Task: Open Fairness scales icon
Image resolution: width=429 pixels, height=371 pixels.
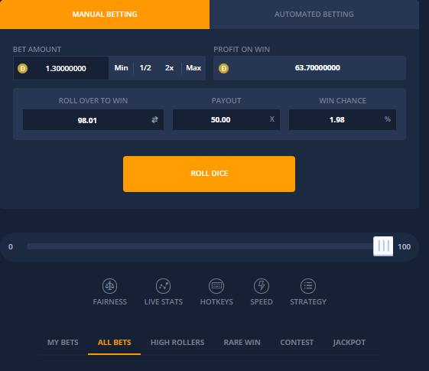Action: (109, 286)
